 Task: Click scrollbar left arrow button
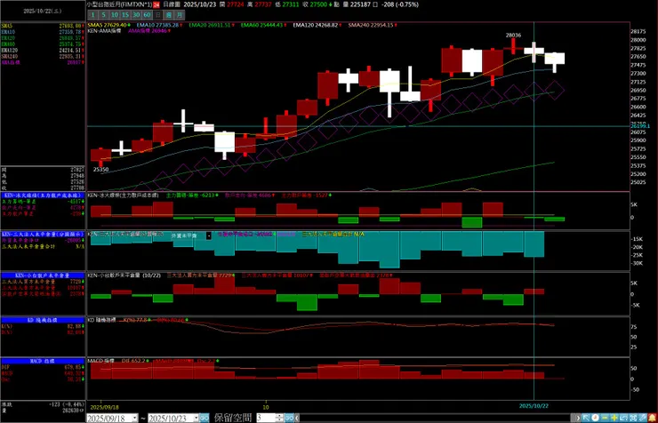[x=298, y=418]
